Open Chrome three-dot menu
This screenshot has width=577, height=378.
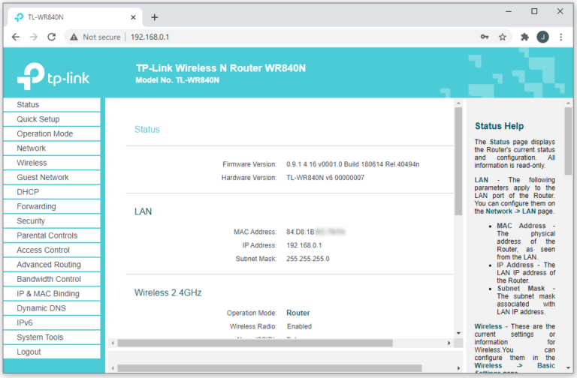coord(560,37)
